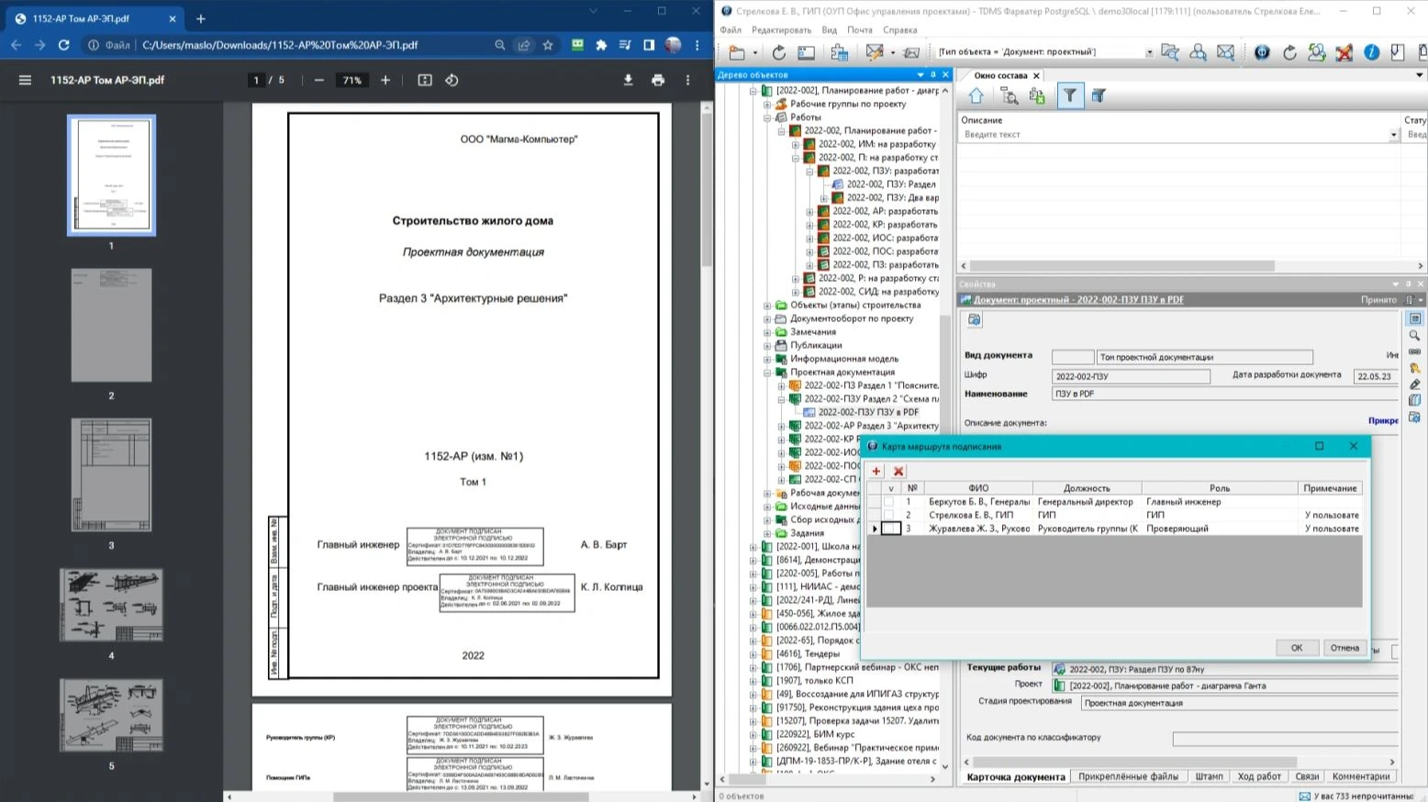The width and height of the screenshot is (1428, 802).
Task: Select page 4 thumbnail in PDF sidebar
Action: (111, 605)
